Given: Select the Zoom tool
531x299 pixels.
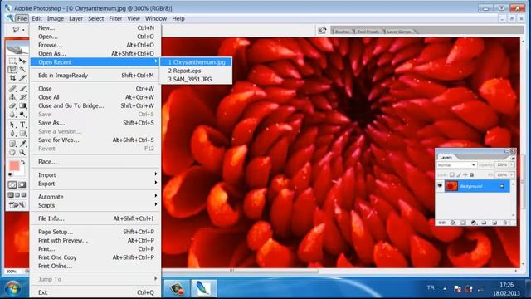Looking at the screenshot, I should (x=22, y=153).
